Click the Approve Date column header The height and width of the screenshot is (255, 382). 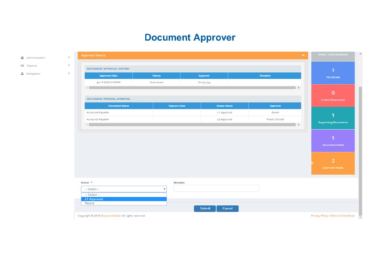click(x=177, y=106)
